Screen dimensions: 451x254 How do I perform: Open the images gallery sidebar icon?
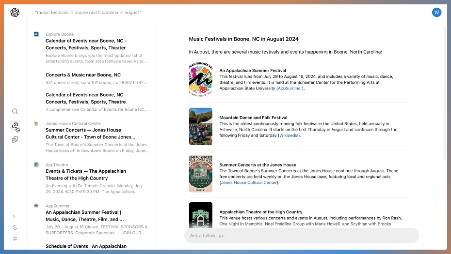click(15, 139)
